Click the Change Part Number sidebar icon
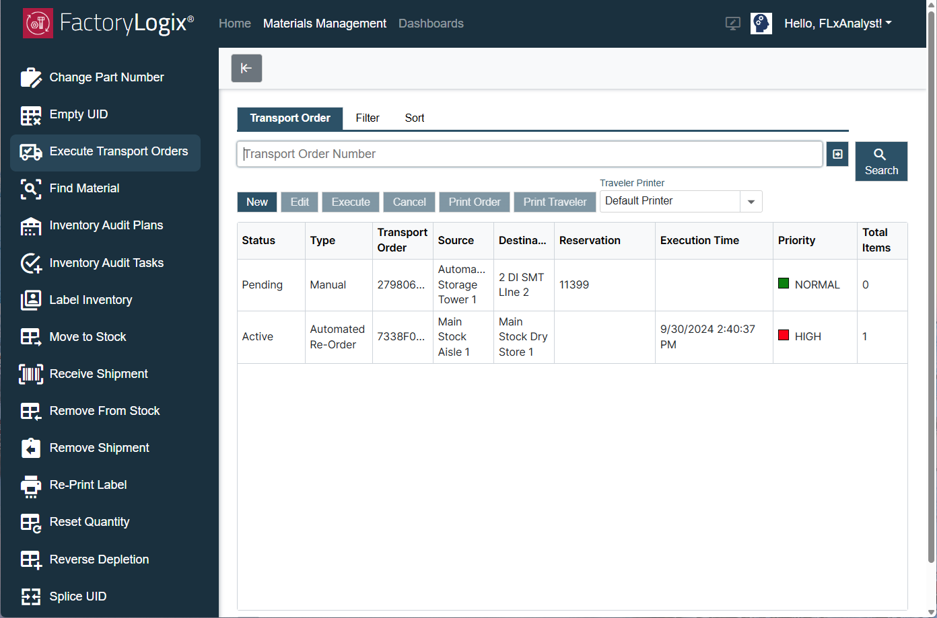This screenshot has height=618, width=937. pyautogui.click(x=30, y=78)
